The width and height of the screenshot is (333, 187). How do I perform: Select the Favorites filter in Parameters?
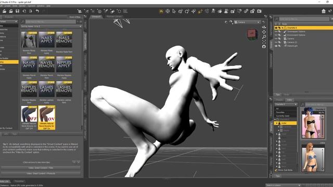[x=286, y=112]
